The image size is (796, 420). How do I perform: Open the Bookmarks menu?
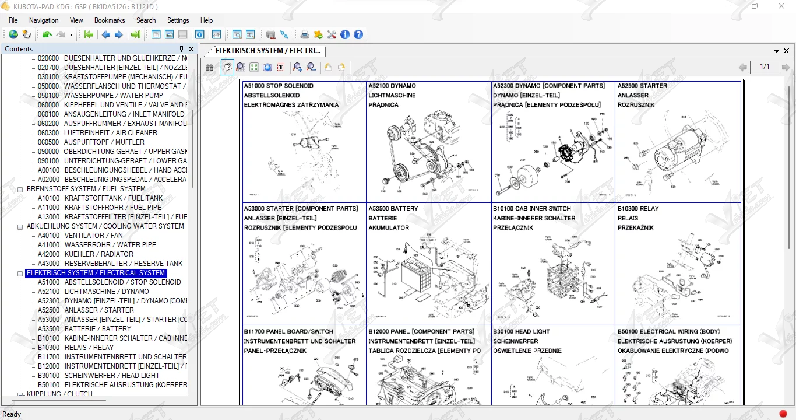point(110,20)
